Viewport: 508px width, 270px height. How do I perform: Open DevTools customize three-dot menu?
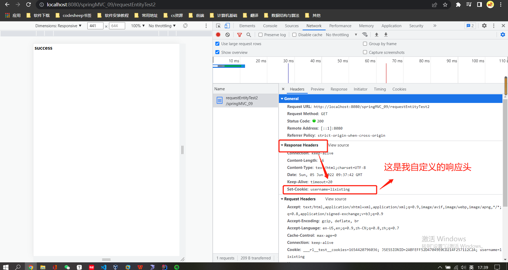[x=494, y=26]
